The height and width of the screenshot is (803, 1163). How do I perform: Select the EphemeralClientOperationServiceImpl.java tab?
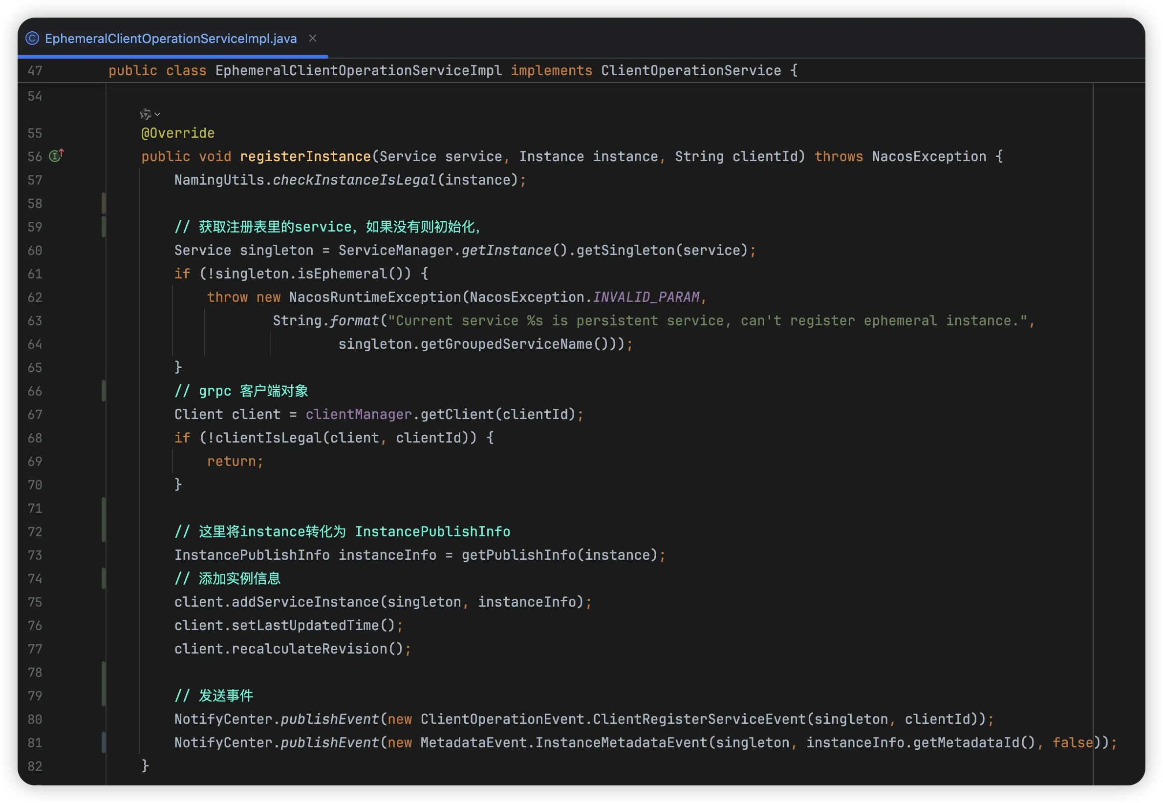coord(171,39)
